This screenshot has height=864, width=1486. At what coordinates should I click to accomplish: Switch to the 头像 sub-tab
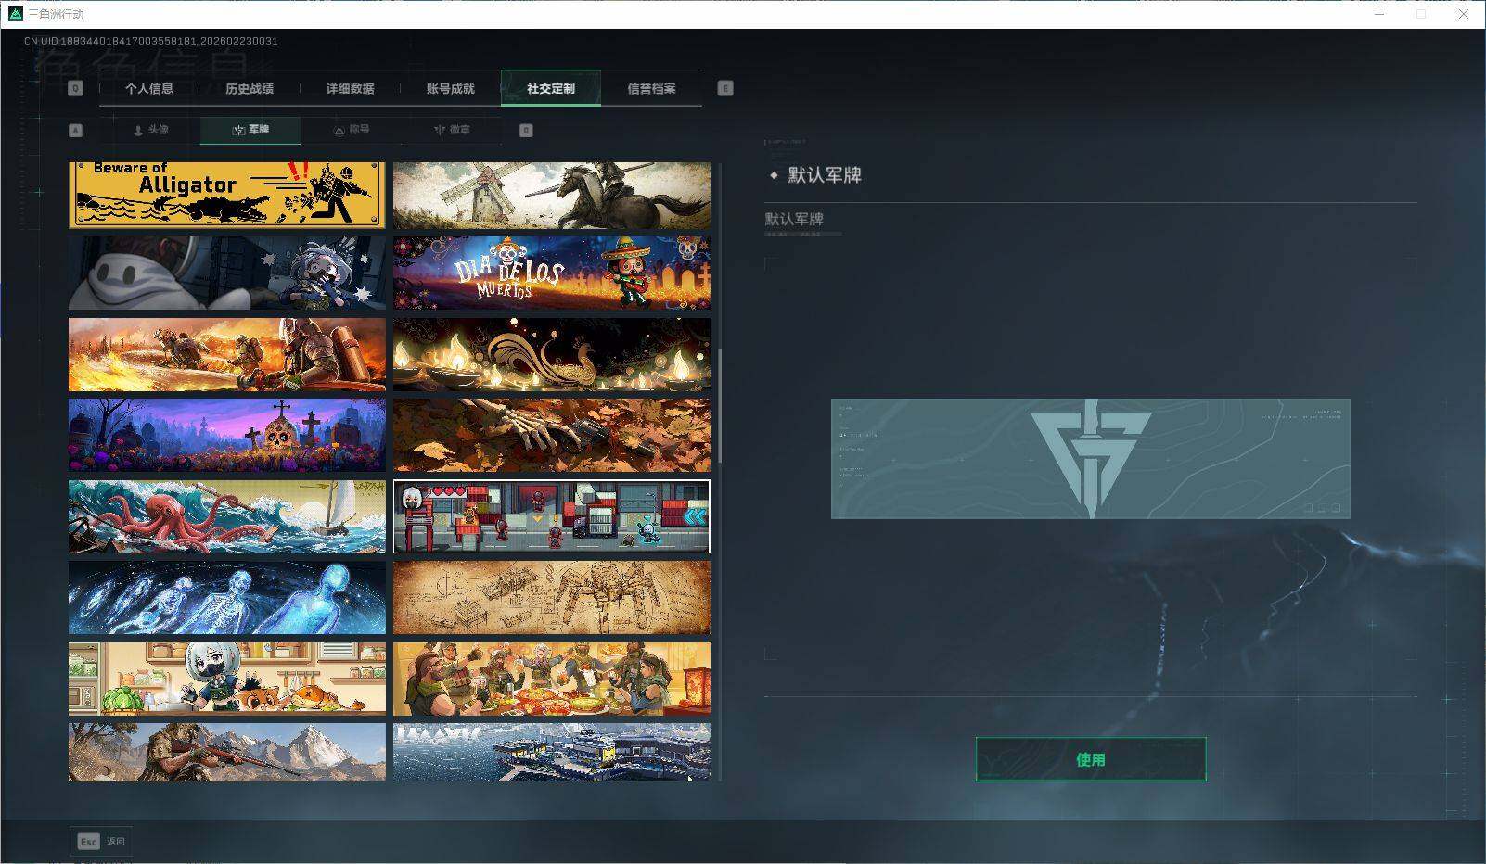point(150,130)
